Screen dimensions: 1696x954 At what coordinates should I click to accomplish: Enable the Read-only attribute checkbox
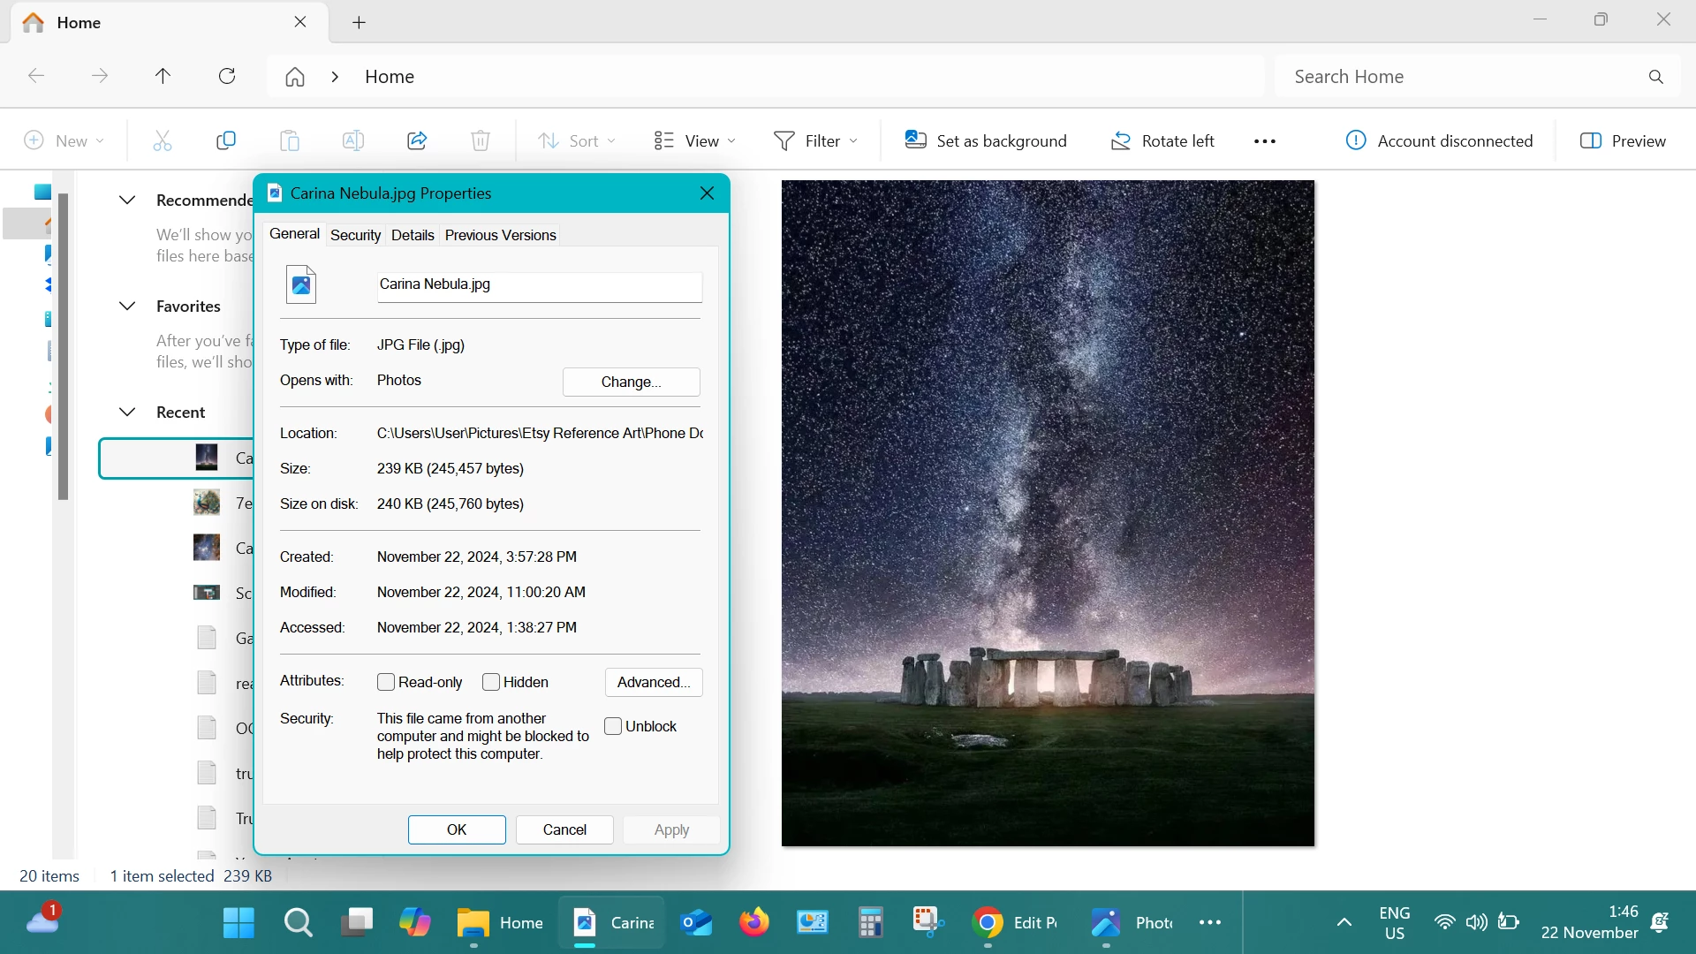click(x=386, y=682)
